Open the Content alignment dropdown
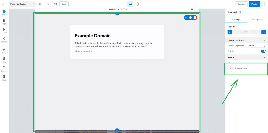Viewport: 268px width, 133px height. 256,46
